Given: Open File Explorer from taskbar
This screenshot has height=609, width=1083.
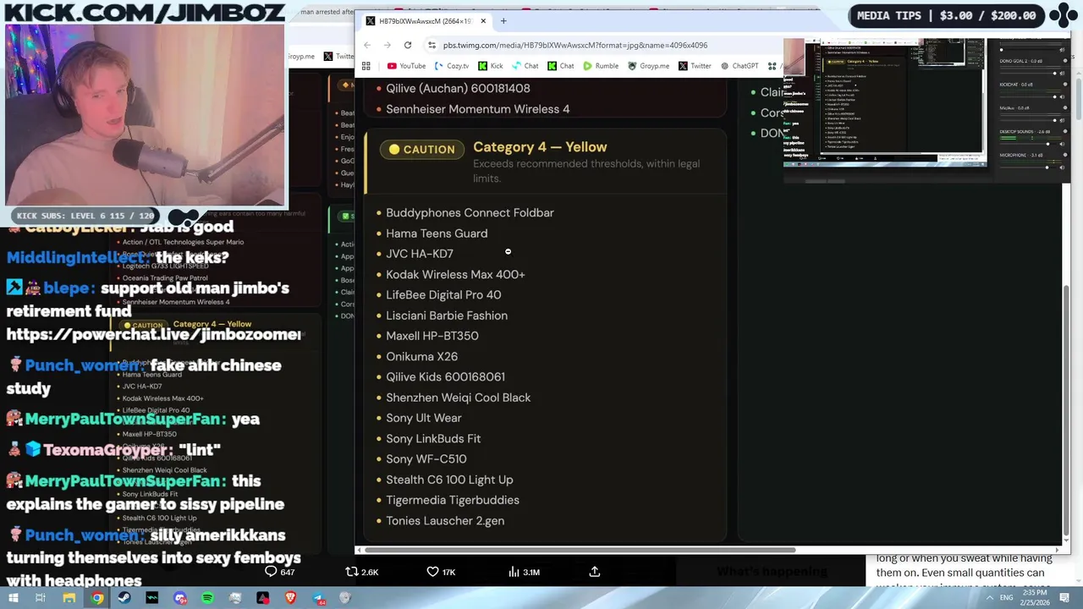Looking at the screenshot, I should 69,598.
